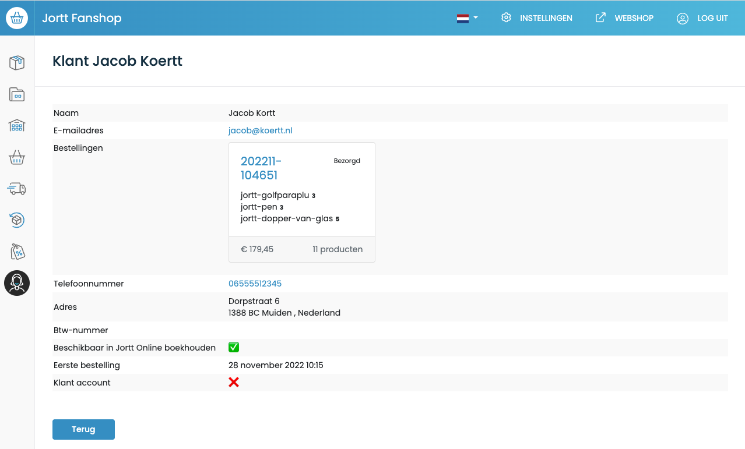Expand the language flag dropdown
Viewport: 745px width, 449px height.
(467, 18)
